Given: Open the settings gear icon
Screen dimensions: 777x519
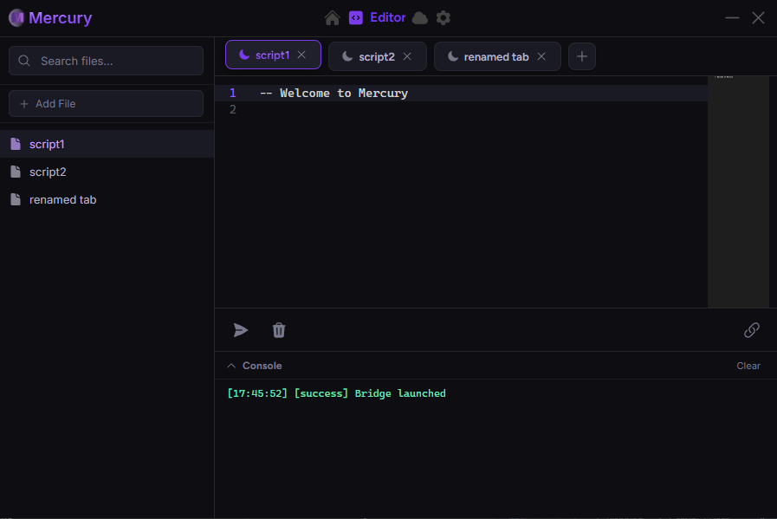Looking at the screenshot, I should click(x=443, y=18).
